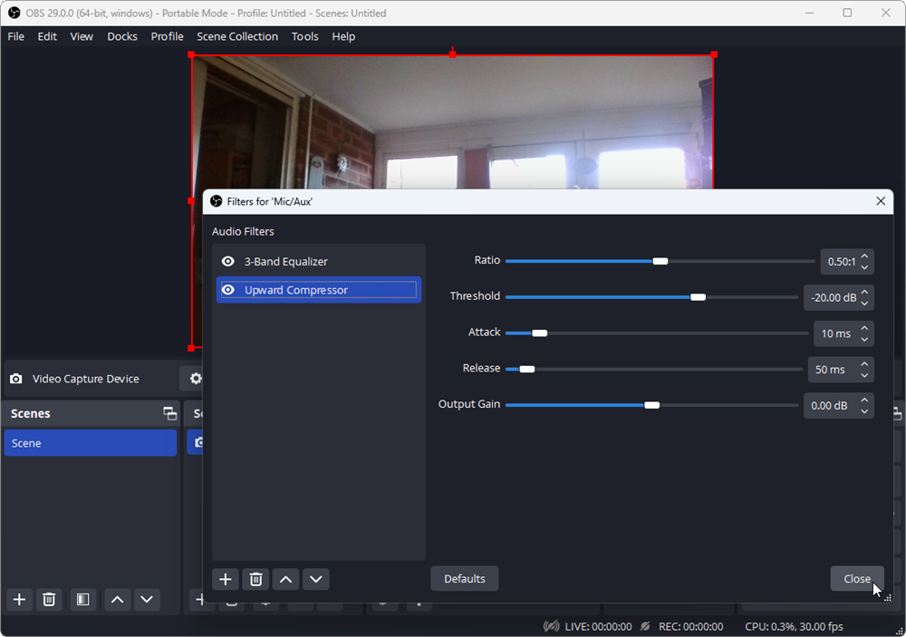The image size is (906, 637).
Task: Hide the 3-Band Equalizer filter
Action: (228, 262)
